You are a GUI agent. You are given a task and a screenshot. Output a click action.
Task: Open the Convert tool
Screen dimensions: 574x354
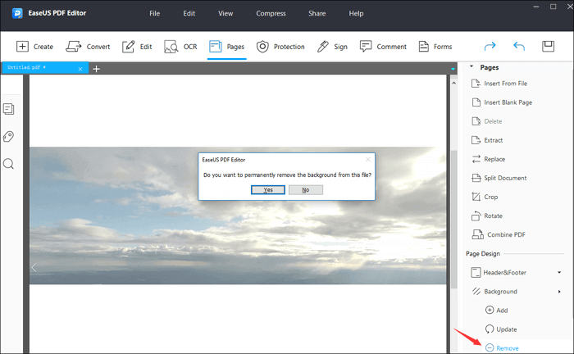pos(88,47)
